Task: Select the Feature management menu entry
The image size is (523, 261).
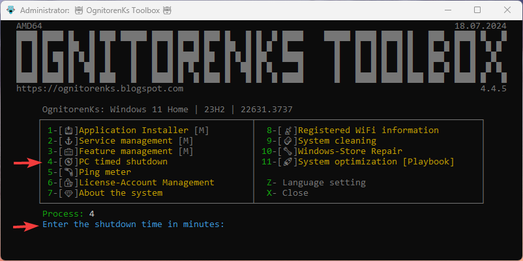Action: [121, 151]
